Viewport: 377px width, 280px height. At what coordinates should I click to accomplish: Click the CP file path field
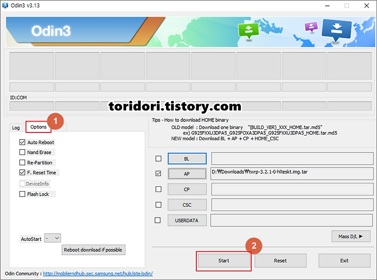292,189
